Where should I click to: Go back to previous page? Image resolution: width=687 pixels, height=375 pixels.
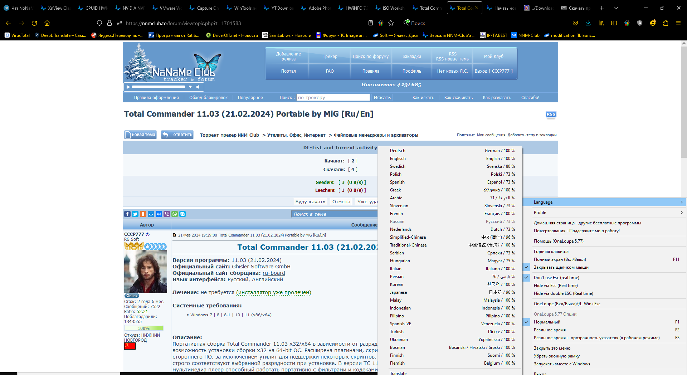9,23
